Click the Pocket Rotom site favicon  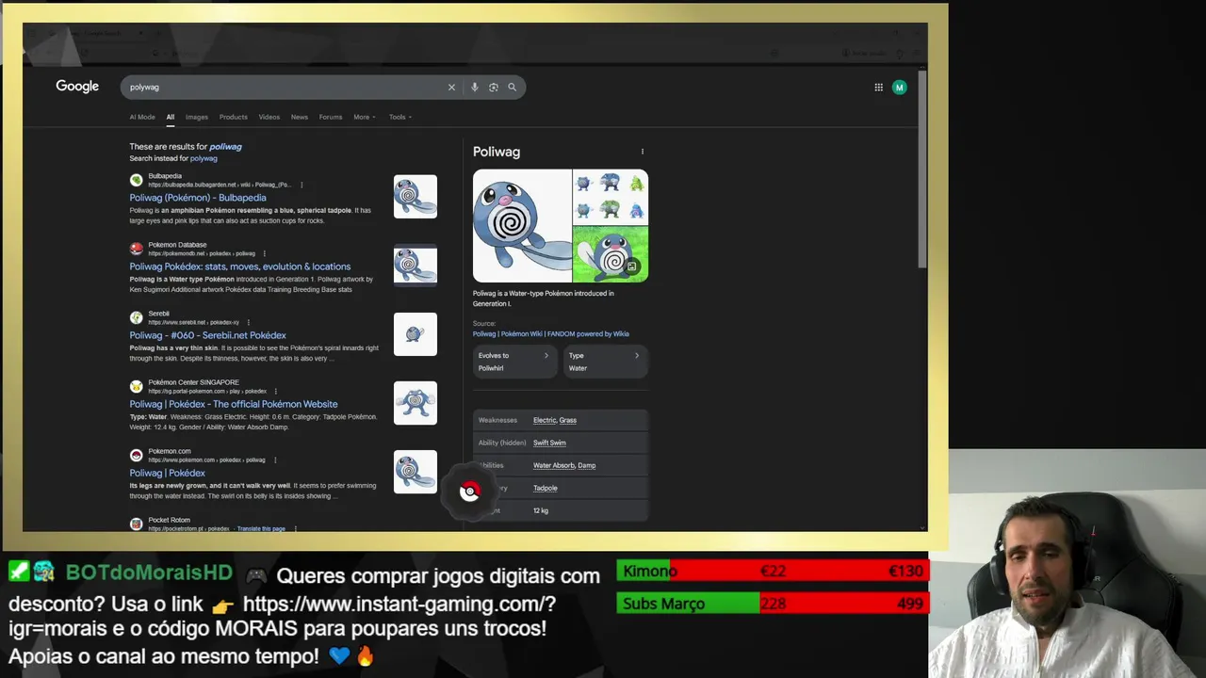(x=137, y=524)
